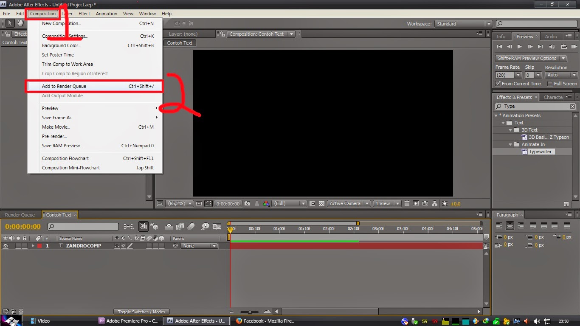This screenshot has height=326, width=580.
Task: Click the current time display 0:00:00:00
Action: pyautogui.click(x=22, y=226)
